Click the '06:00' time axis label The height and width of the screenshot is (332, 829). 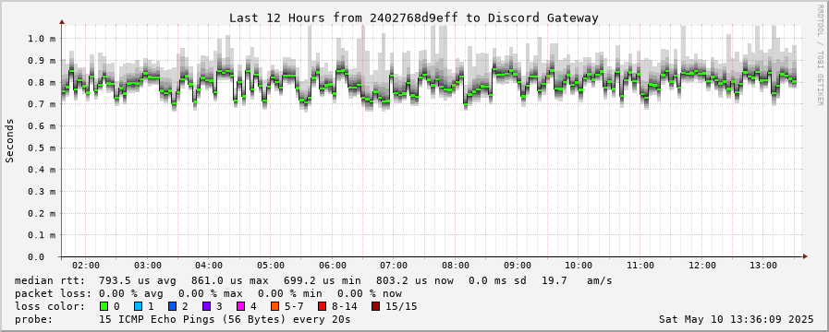pyautogui.click(x=333, y=266)
